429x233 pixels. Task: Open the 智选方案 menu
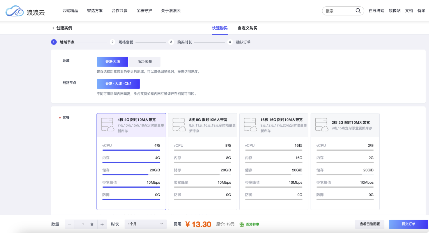pyautogui.click(x=95, y=11)
